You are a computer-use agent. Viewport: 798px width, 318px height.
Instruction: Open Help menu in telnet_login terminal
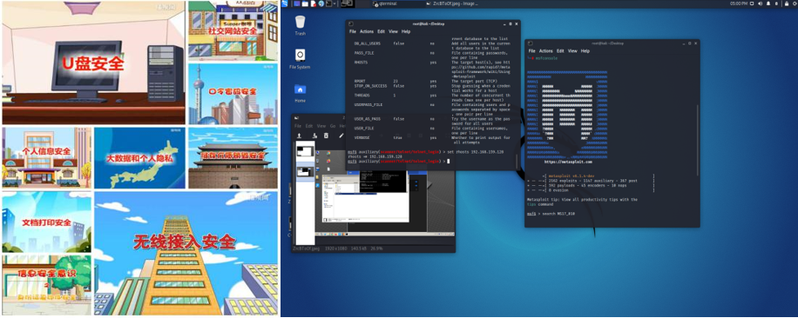tap(406, 31)
